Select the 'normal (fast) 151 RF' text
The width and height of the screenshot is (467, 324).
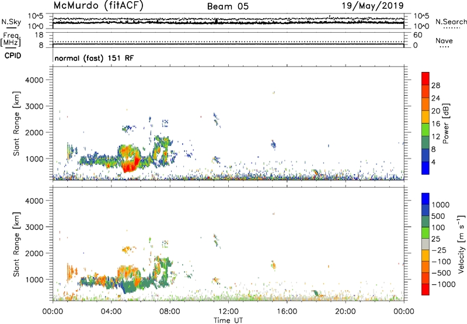[x=94, y=58]
